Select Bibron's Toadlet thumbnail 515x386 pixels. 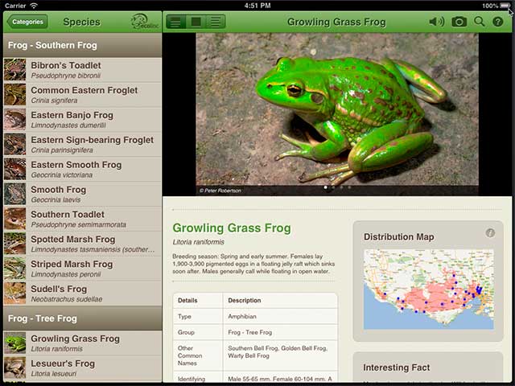pyautogui.click(x=14, y=70)
